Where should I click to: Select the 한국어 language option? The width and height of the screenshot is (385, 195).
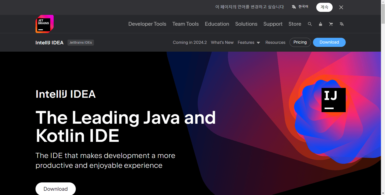(303, 7)
